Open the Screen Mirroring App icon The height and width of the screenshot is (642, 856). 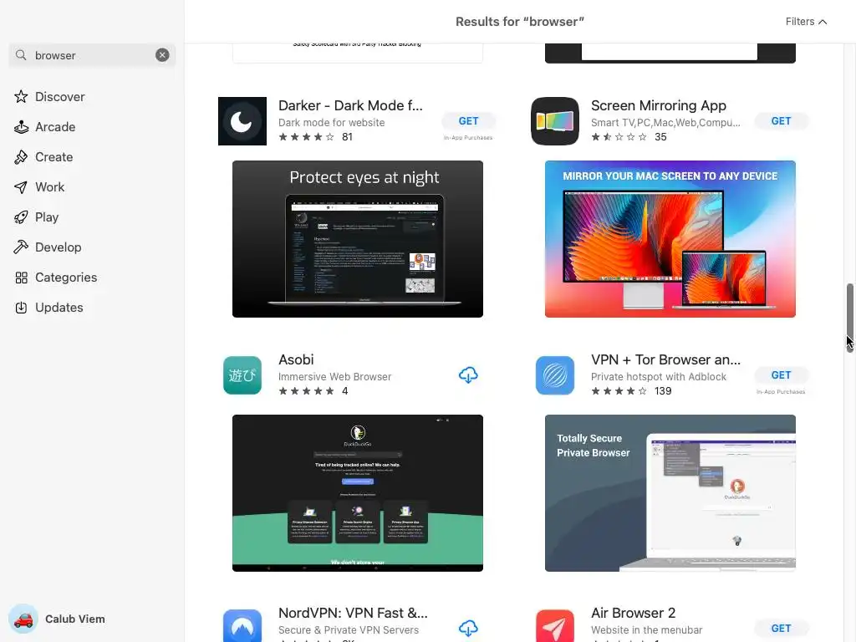click(555, 121)
